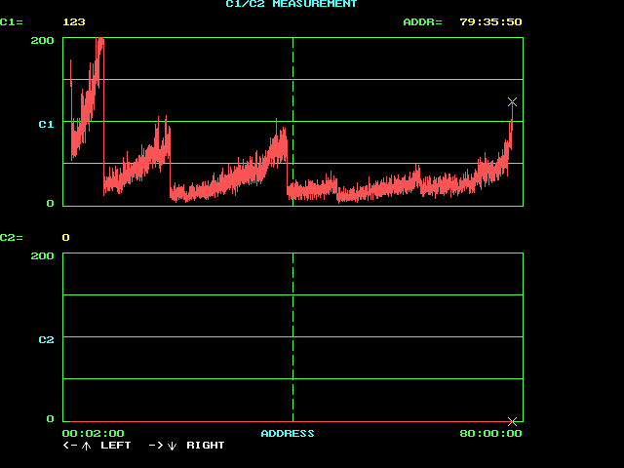
Task: Click the 0 scale label of the C1 graph
Action: [x=50, y=204]
